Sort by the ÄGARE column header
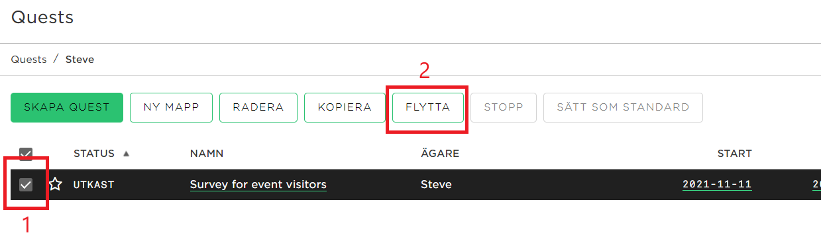Image resolution: width=821 pixels, height=251 pixels. click(440, 154)
